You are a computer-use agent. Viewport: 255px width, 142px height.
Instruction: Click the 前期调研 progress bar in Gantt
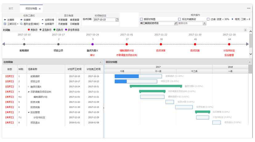pyautogui.click(x=138, y=76)
